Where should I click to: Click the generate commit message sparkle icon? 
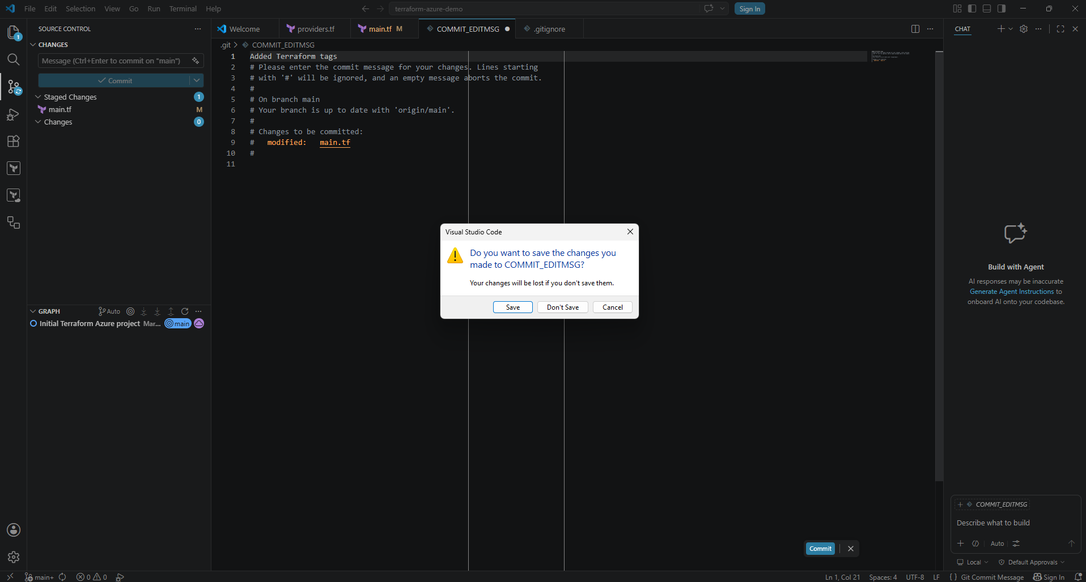click(196, 61)
